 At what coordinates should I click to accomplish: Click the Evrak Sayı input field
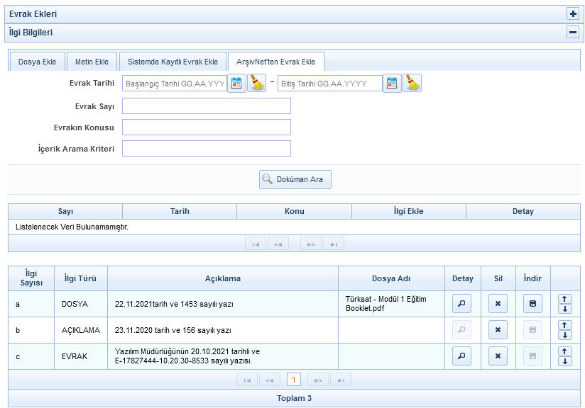coord(207,106)
